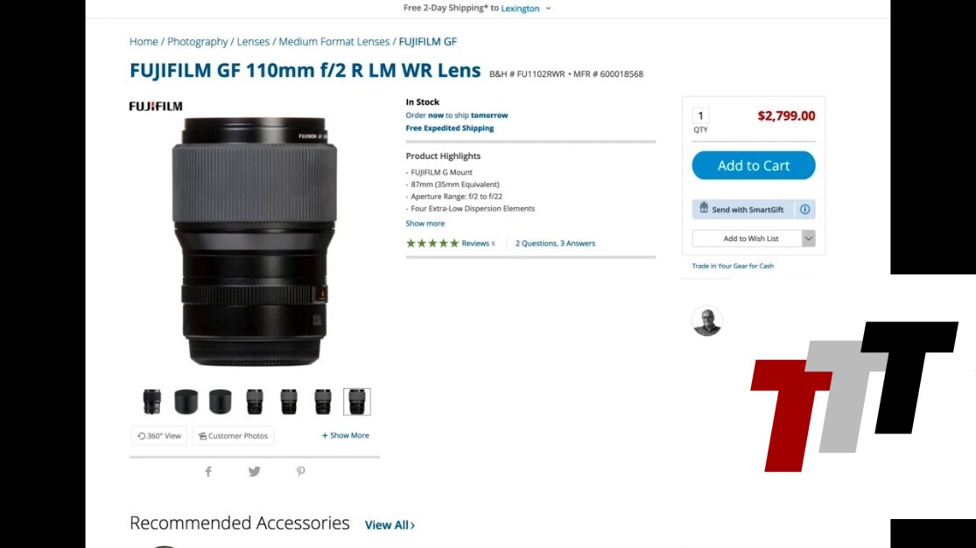The image size is (976, 548).
Task: Select the last, highlighted lens thumbnail
Action: pos(357,402)
